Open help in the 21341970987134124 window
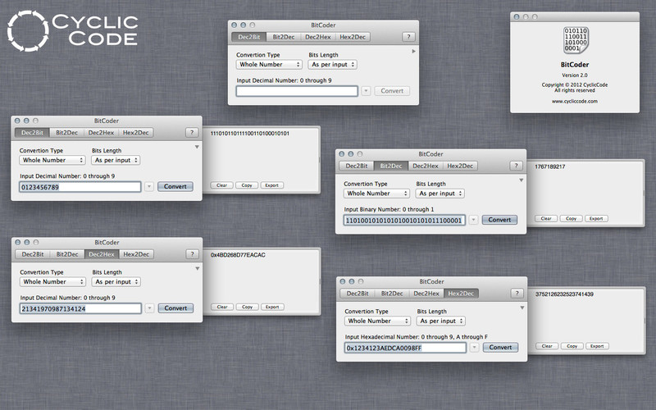656x410 pixels. coord(192,254)
